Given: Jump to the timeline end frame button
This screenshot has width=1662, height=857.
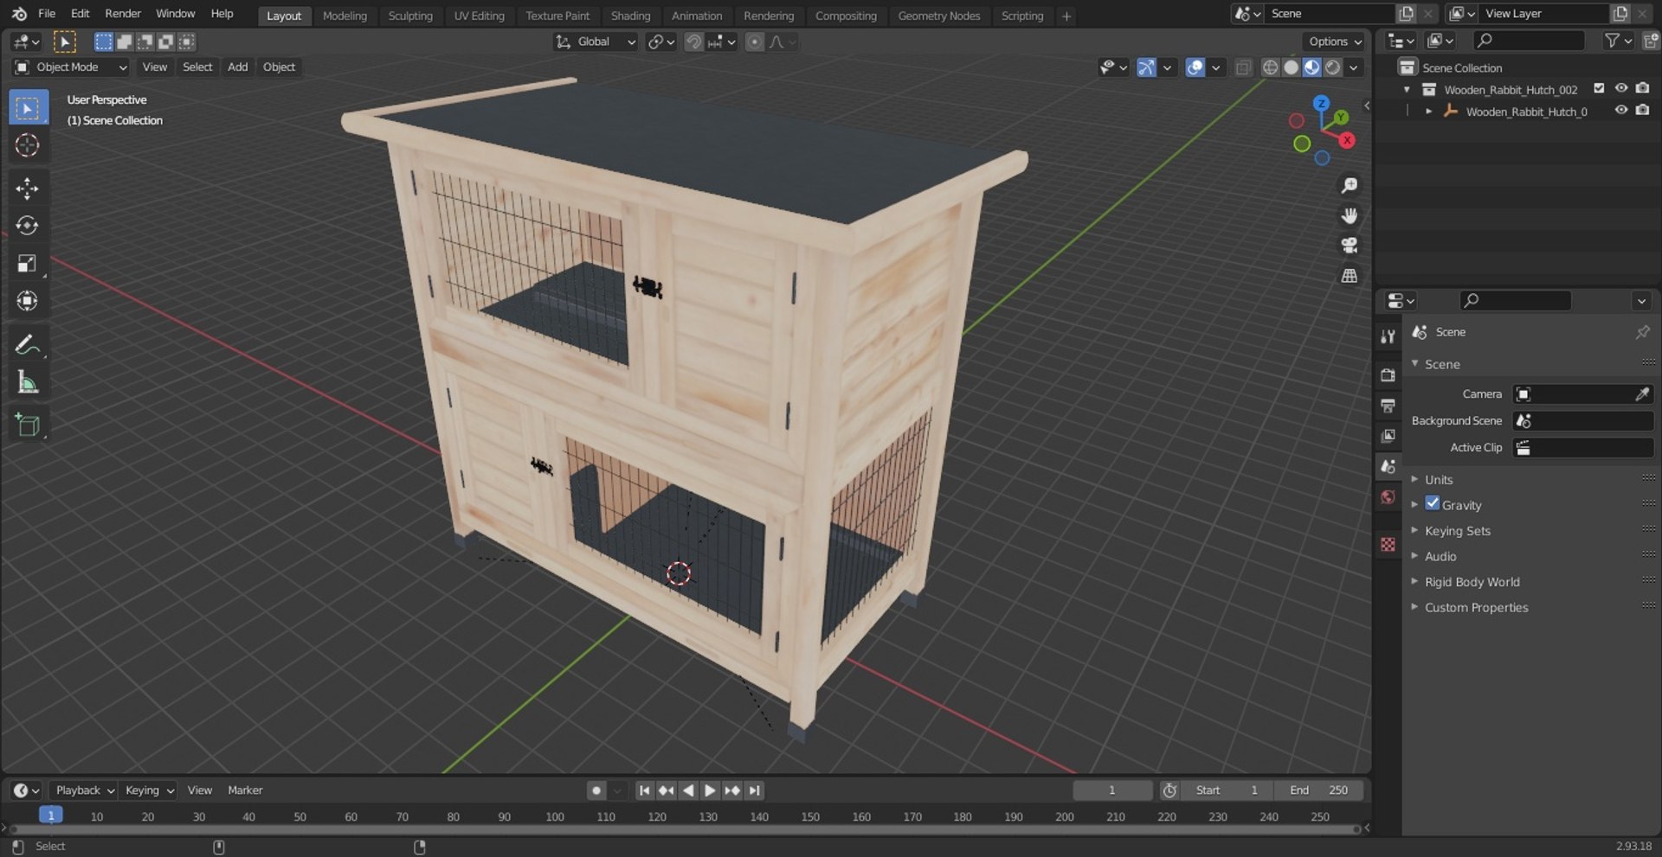Looking at the screenshot, I should (x=755, y=790).
